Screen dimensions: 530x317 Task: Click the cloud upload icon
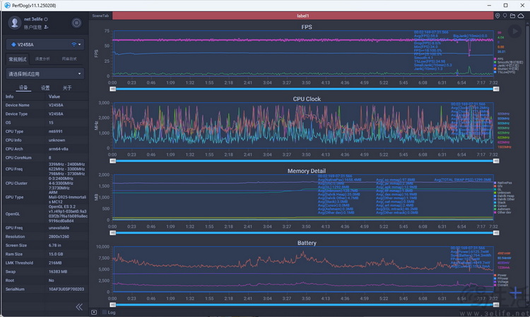pos(520,15)
